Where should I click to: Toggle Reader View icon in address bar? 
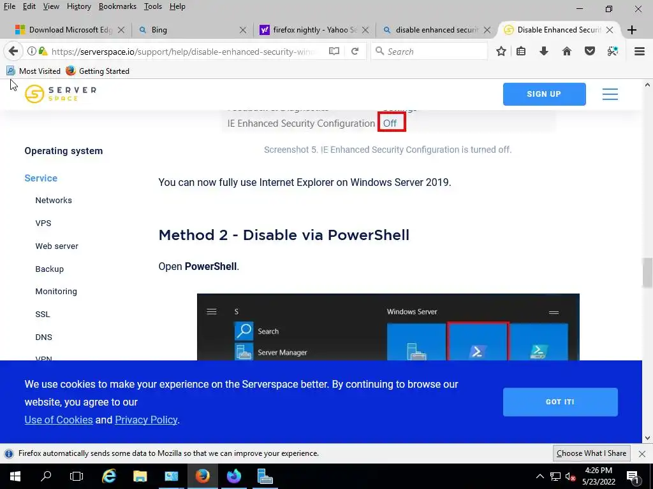click(x=334, y=51)
